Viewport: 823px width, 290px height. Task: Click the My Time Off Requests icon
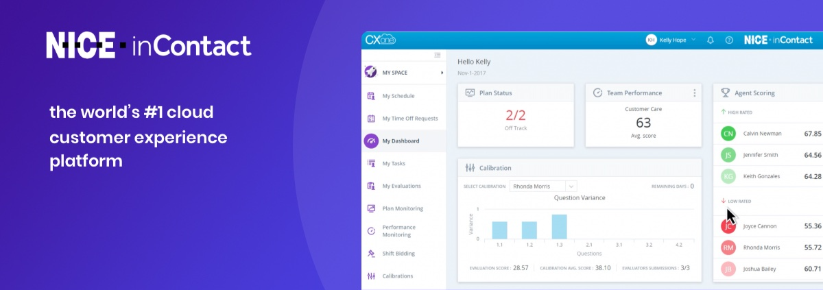371,119
